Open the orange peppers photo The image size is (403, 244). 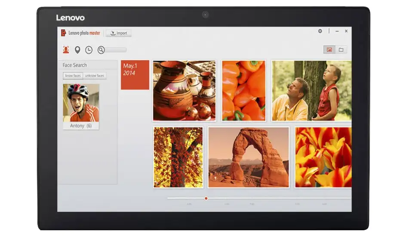(244, 91)
